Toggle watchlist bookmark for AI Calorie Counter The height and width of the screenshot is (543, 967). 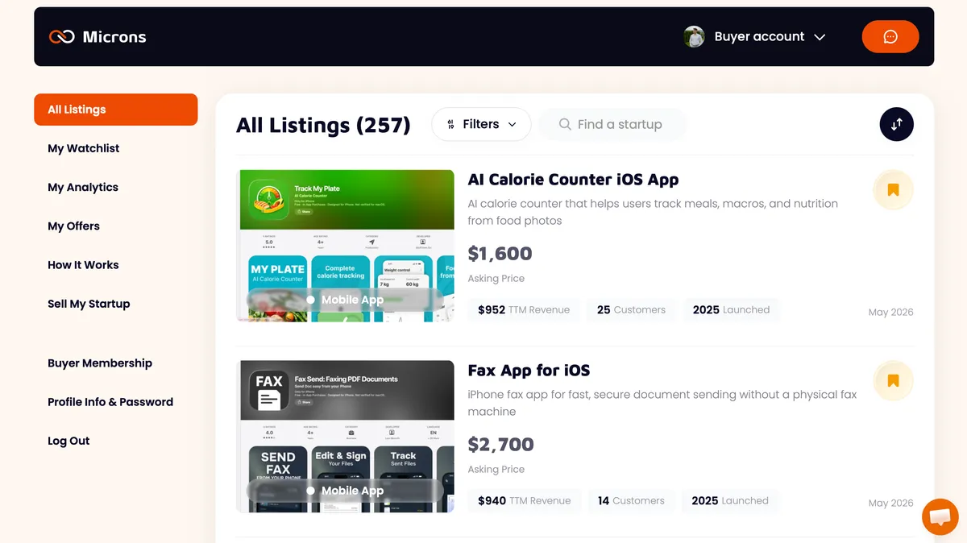[893, 190]
